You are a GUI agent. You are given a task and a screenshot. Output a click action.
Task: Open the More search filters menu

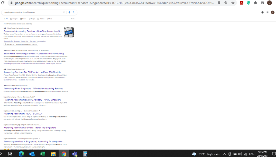(x=49, y=19)
